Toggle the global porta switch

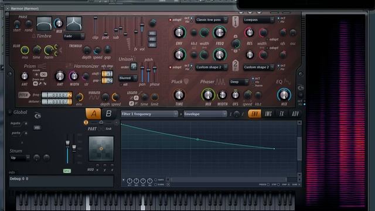[19, 133]
